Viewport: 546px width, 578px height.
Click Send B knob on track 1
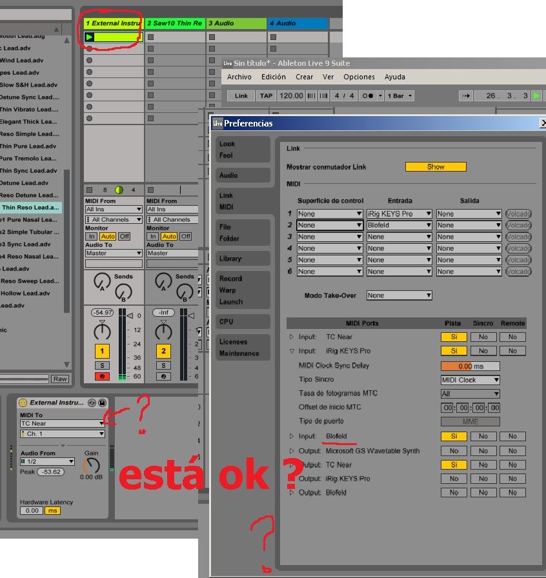[123, 293]
